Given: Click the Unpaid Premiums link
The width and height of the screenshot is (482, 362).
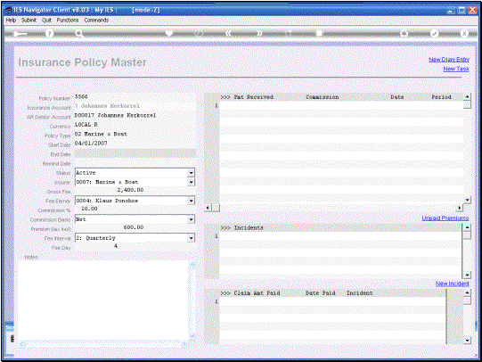Looking at the screenshot, I should click(x=445, y=218).
